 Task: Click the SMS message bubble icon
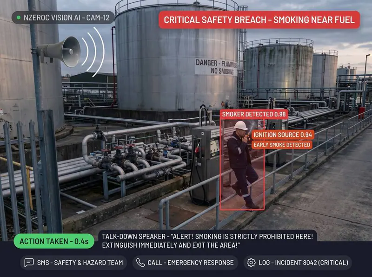pyautogui.click(x=29, y=263)
